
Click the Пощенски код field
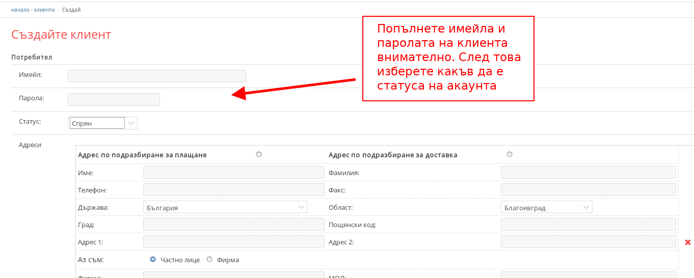pos(588,225)
